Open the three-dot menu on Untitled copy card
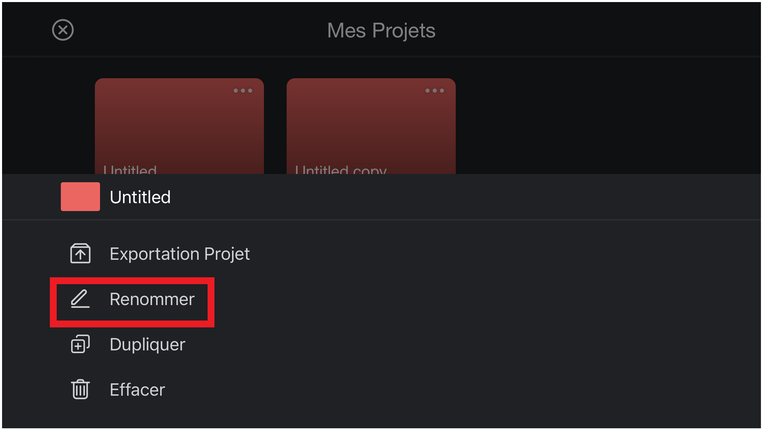This screenshot has height=430, width=763. coord(435,91)
